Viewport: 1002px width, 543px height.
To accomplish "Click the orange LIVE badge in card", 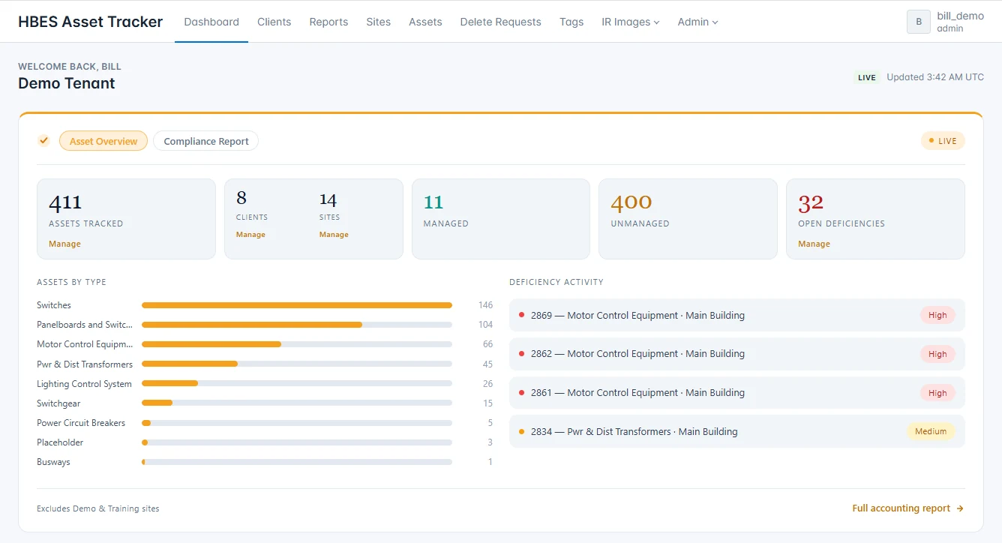I will (943, 141).
